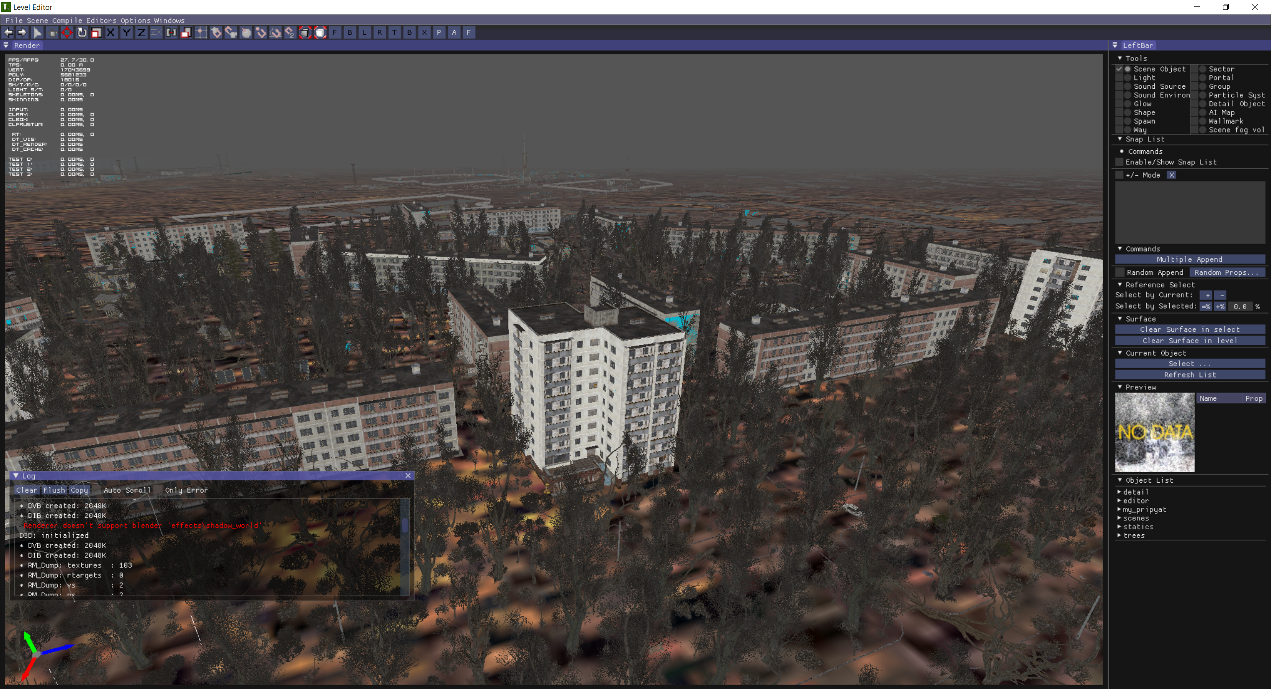This screenshot has height=689, width=1271.
Task: Click Clear Surface in level button
Action: point(1190,341)
